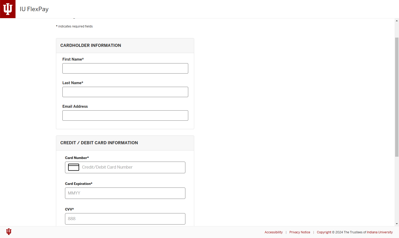399x238 pixels.
Task: Click the 'indicates required fields' note
Action: coord(74,26)
